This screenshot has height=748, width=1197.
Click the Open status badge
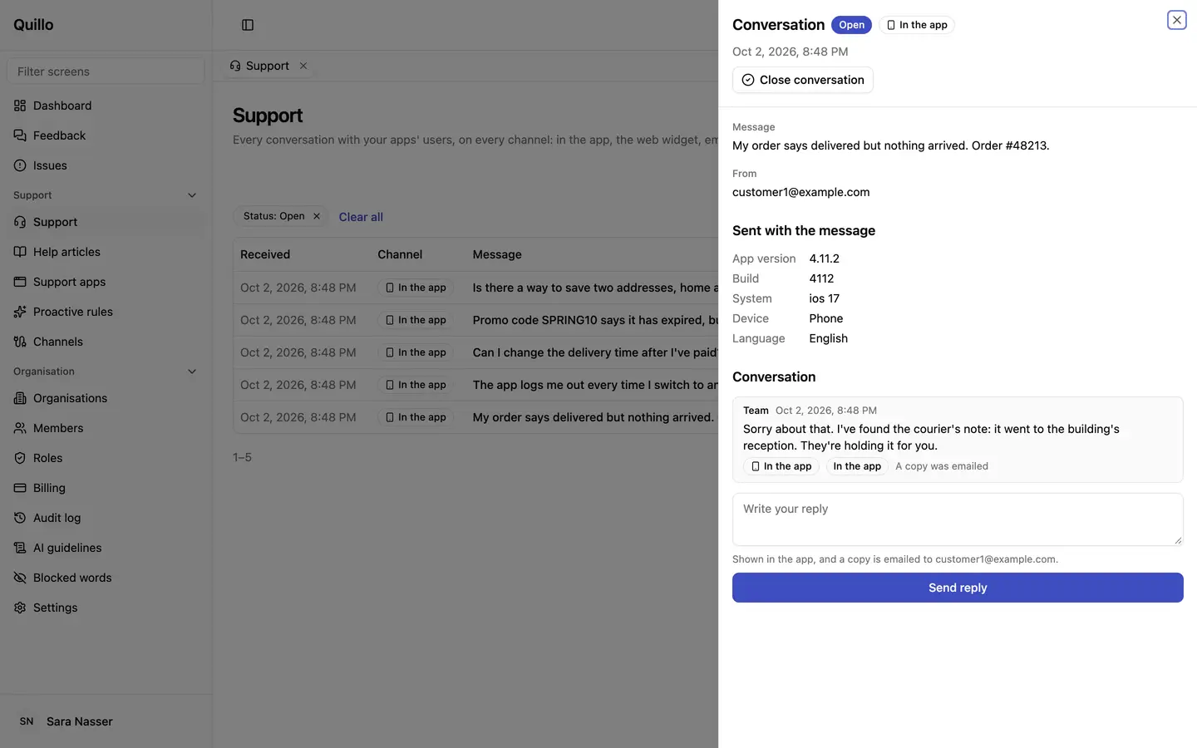tap(851, 25)
